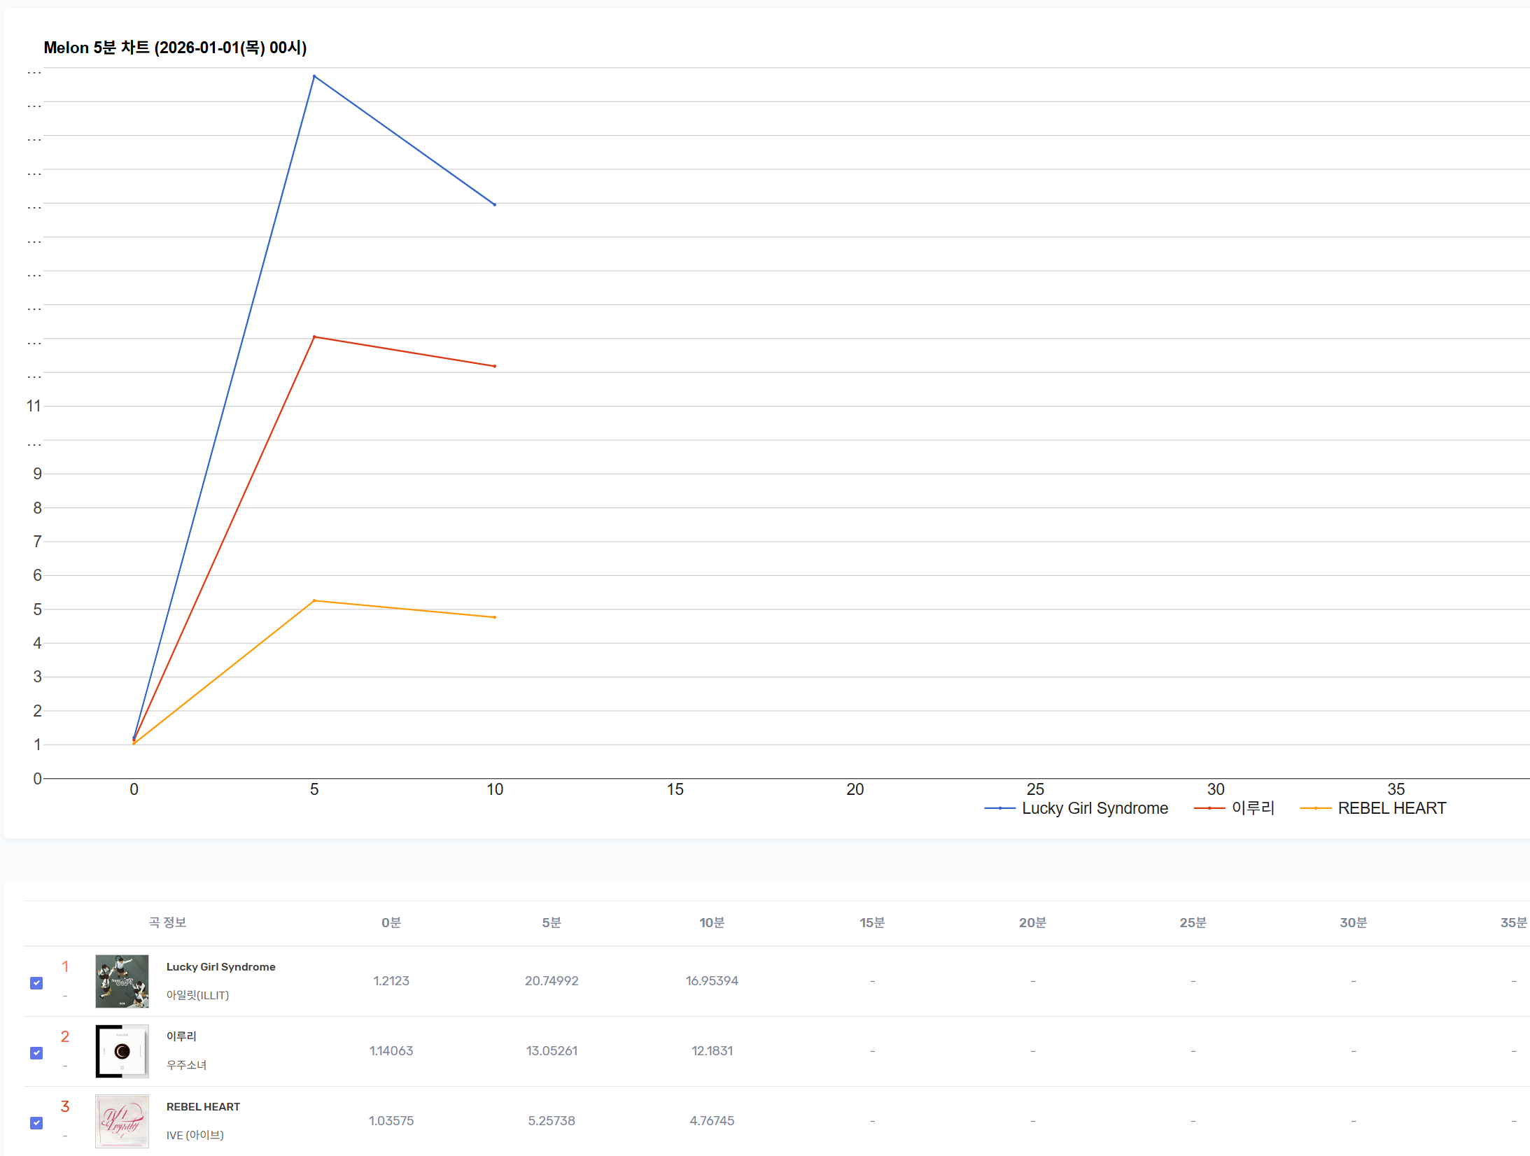The height and width of the screenshot is (1156, 1530).
Task: Click the 10분 column header
Action: point(712,922)
